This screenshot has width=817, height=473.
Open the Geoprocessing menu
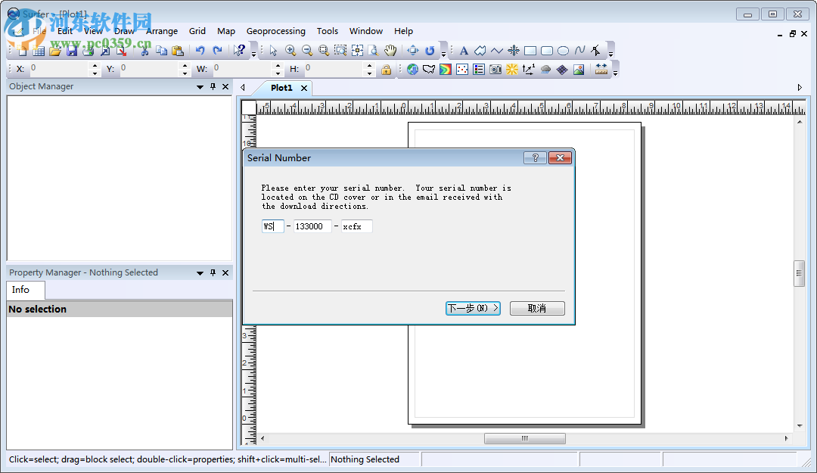[x=275, y=31]
